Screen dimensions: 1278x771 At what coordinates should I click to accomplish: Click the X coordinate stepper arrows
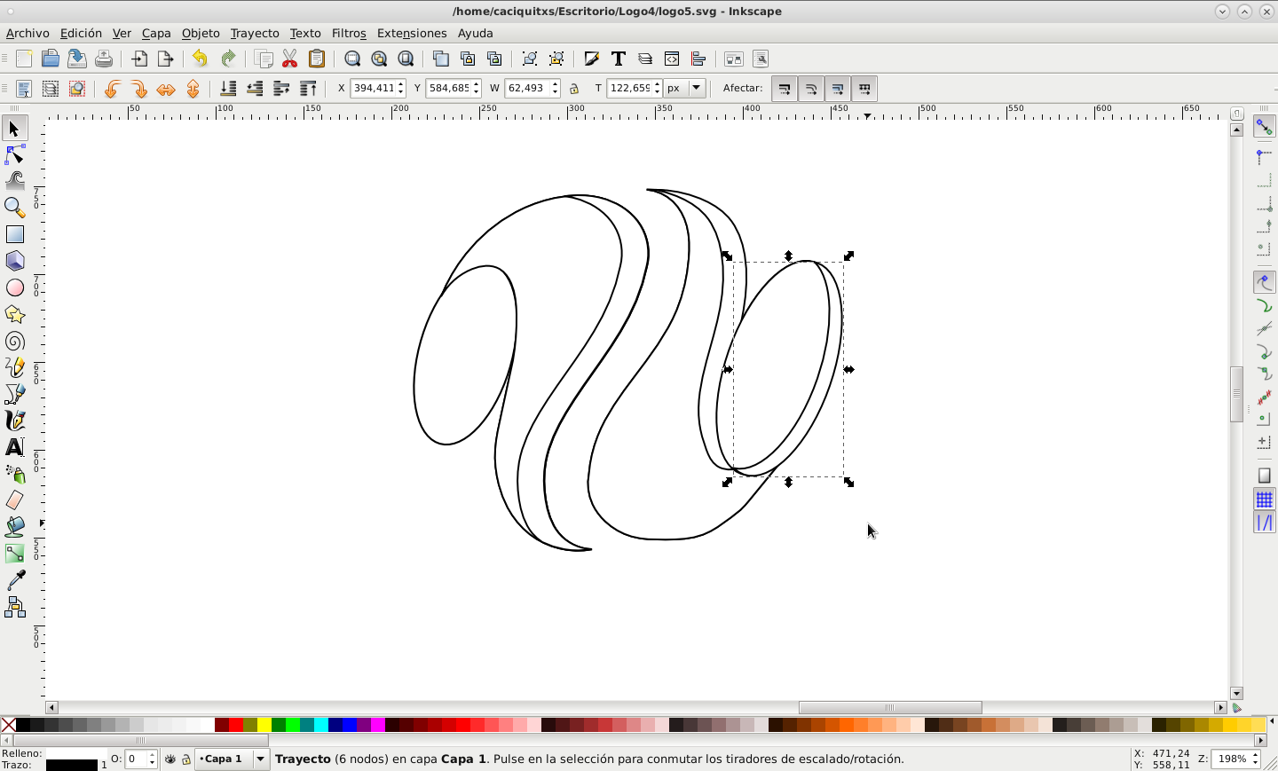(x=401, y=89)
